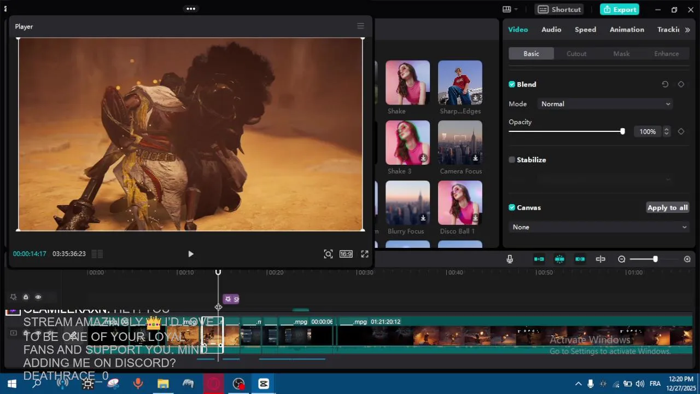Switch to the Tracking tab
This screenshot has width=700, height=394.
(668, 30)
